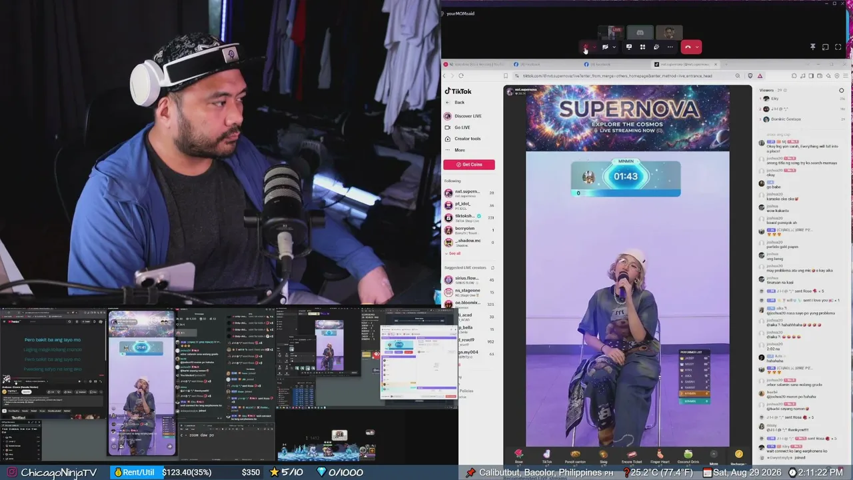853x480 pixels.
Task: Open berryoivn in Following list
Action: click(x=469, y=230)
